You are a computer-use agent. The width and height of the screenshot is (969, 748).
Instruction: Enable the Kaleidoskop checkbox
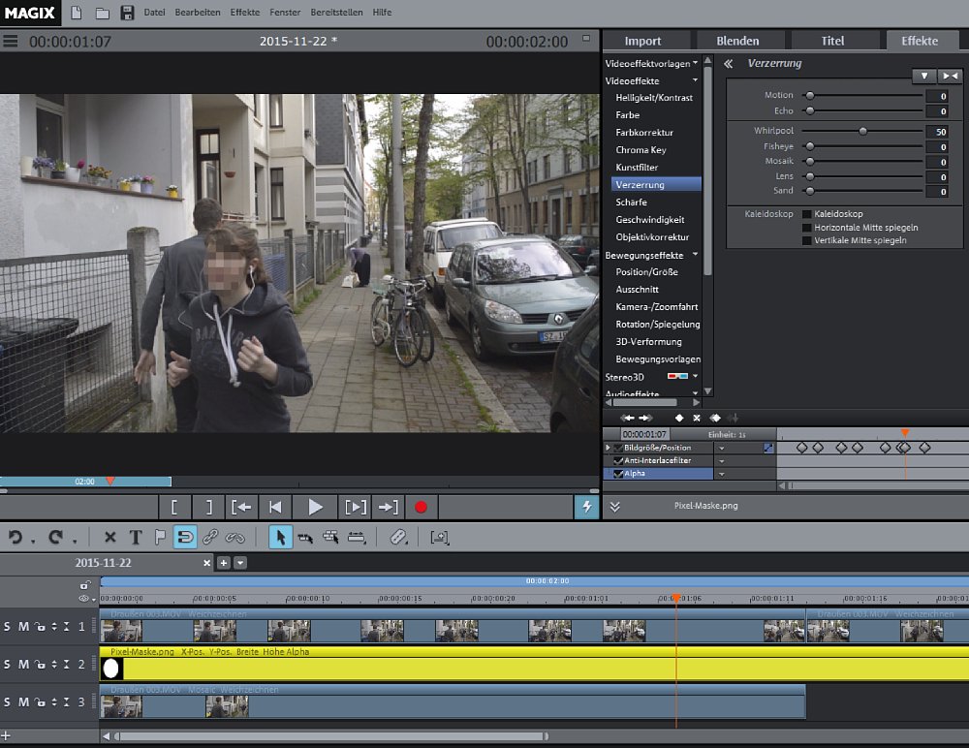[x=806, y=213]
